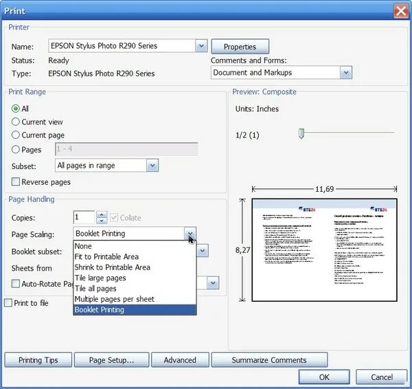Select the Current page radio button
Screen dimensions: 412x389
coord(16,135)
